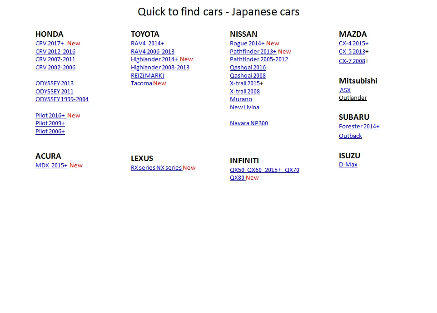Viewport: 437px width, 313px height.
Task: Click the Nissan Rogue 2014+ link
Action: tap(247, 44)
